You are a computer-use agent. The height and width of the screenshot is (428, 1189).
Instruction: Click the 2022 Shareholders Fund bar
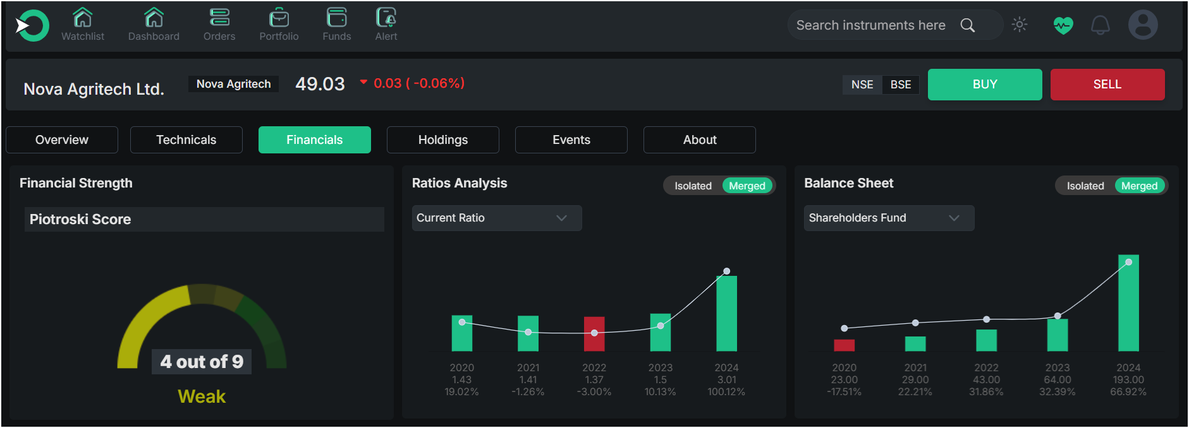[x=986, y=340]
